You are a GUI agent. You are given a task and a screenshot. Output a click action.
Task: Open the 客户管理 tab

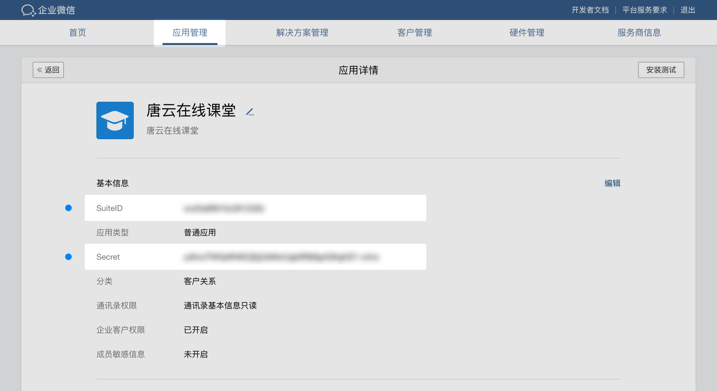(x=415, y=33)
